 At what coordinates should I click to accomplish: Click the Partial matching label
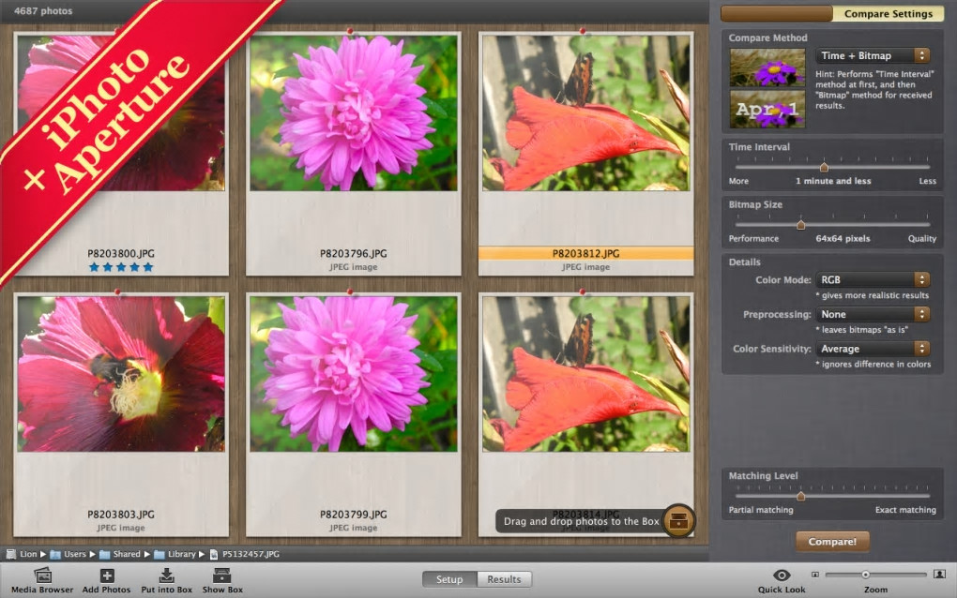pos(761,510)
